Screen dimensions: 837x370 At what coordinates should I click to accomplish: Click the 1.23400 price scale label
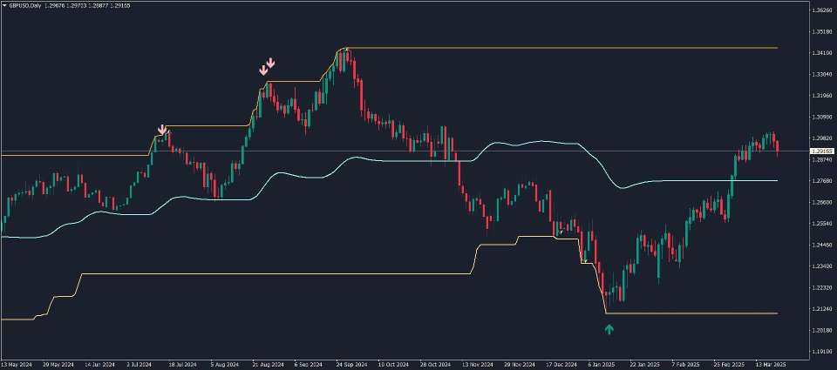click(x=821, y=266)
